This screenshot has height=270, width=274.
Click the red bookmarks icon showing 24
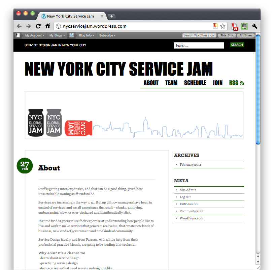234,25
